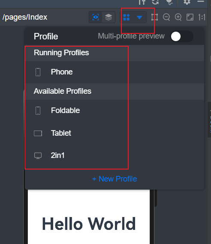Choose the 2in1 profile
The height and width of the screenshot is (244, 211).
point(115,155)
